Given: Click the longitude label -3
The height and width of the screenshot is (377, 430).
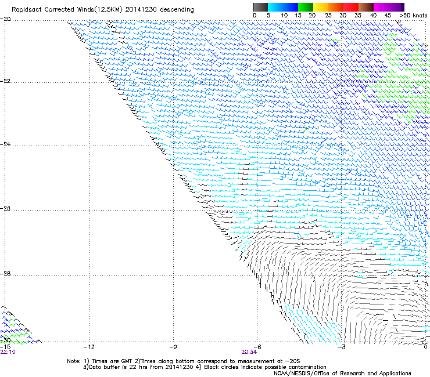Looking at the screenshot, I should click(x=341, y=347).
